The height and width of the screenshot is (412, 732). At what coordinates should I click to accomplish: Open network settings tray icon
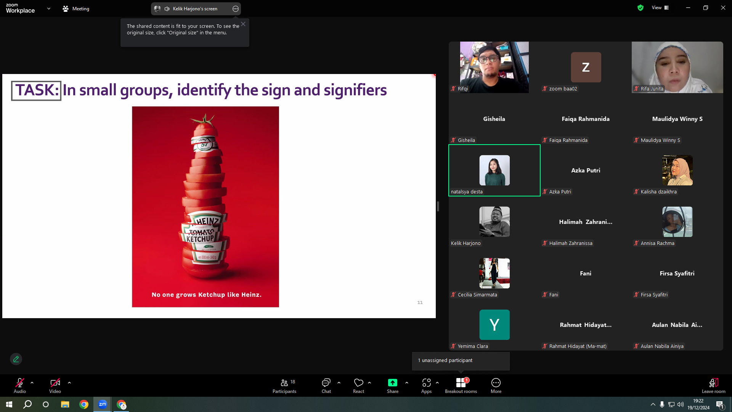671,404
